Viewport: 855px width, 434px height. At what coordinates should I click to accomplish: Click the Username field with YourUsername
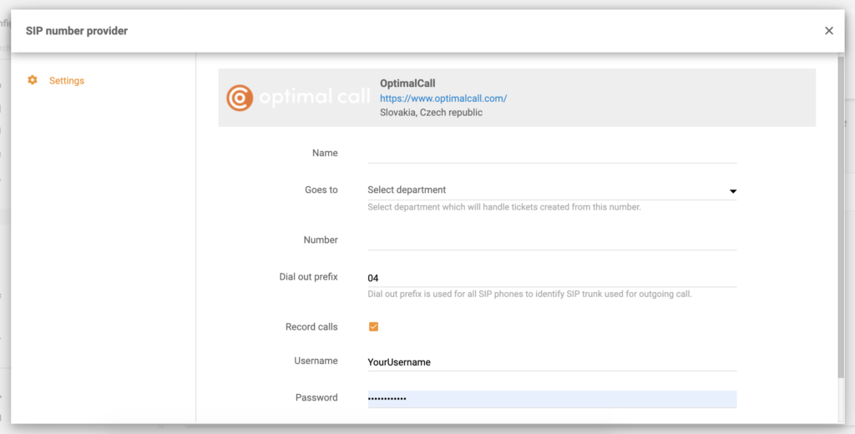[x=551, y=362]
